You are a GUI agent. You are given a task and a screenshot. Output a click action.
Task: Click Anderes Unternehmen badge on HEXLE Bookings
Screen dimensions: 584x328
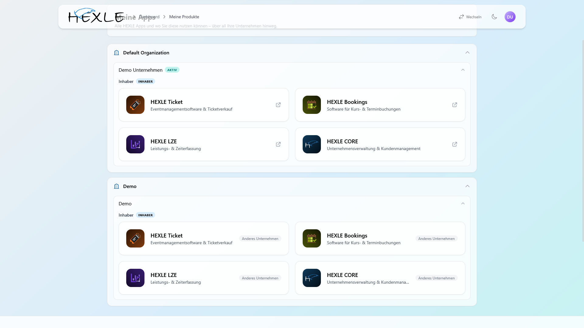(436, 238)
